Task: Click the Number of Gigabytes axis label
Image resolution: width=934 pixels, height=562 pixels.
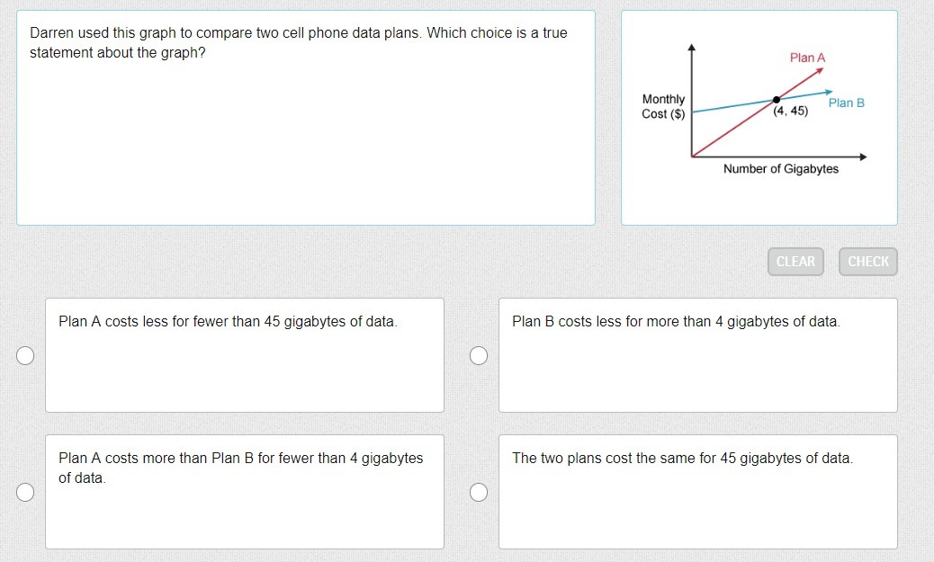Action: coord(780,169)
